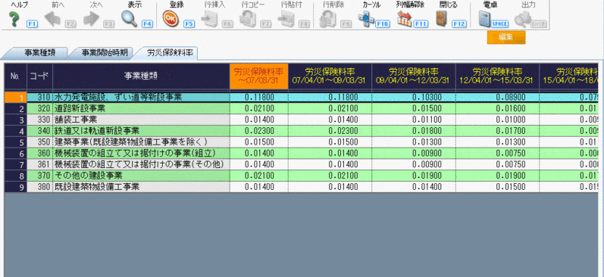Click the カーソル cursor icon
Viewport: 604px width, 277px height.
365,19
